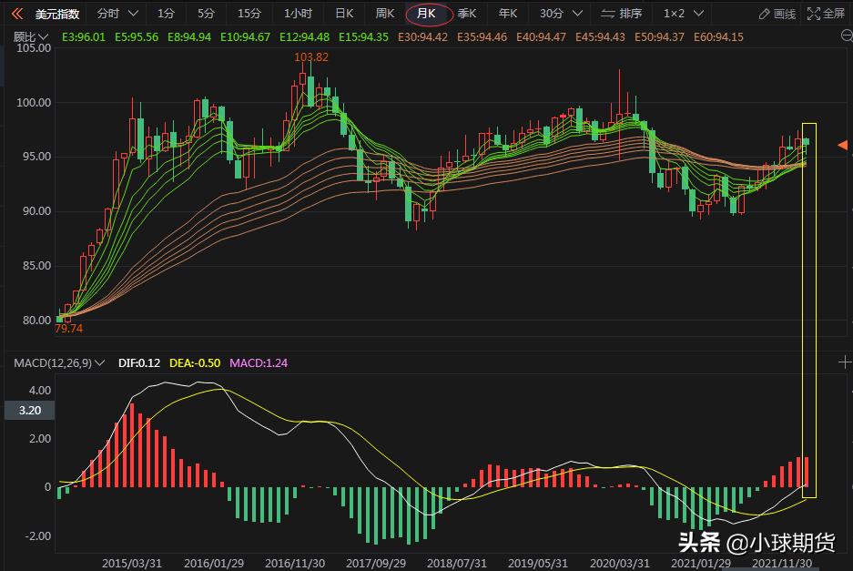This screenshot has width=853, height=571.
Task: Click the 2016/01/29 date on time axis
Action: (214, 564)
